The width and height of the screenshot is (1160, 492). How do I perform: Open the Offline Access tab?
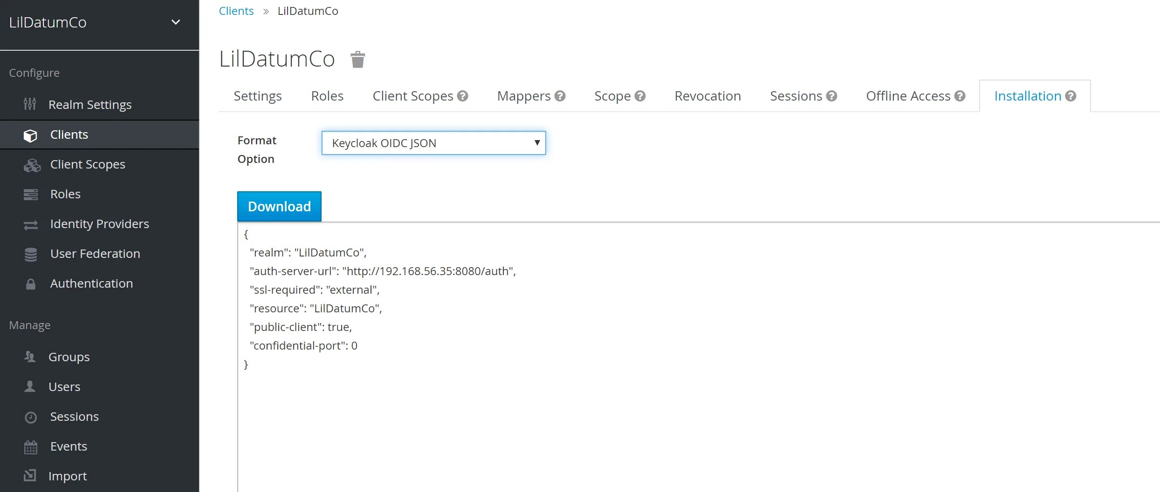pyautogui.click(x=908, y=96)
